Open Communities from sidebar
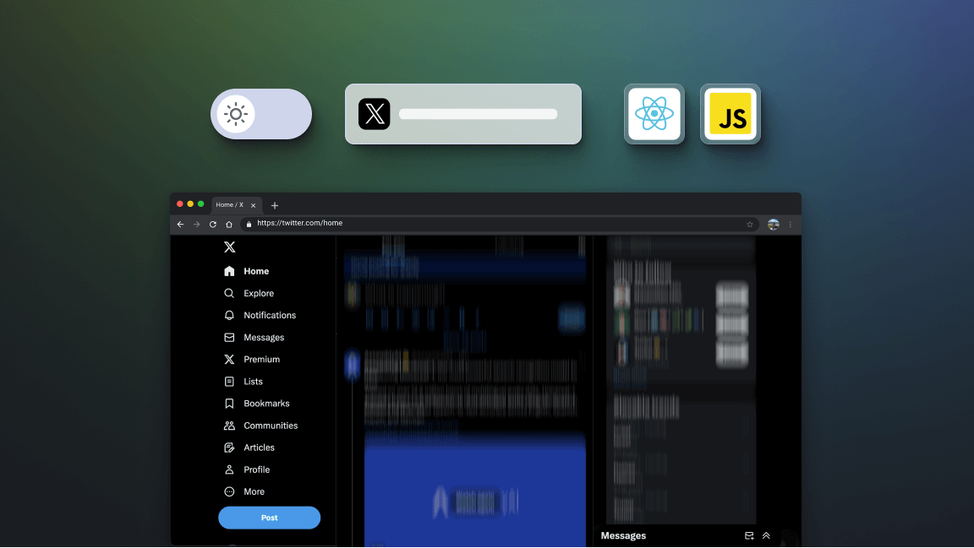The width and height of the screenshot is (974, 548). click(271, 426)
